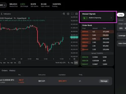
Task: Select the $88444 ask price row
Action: (97, 35)
